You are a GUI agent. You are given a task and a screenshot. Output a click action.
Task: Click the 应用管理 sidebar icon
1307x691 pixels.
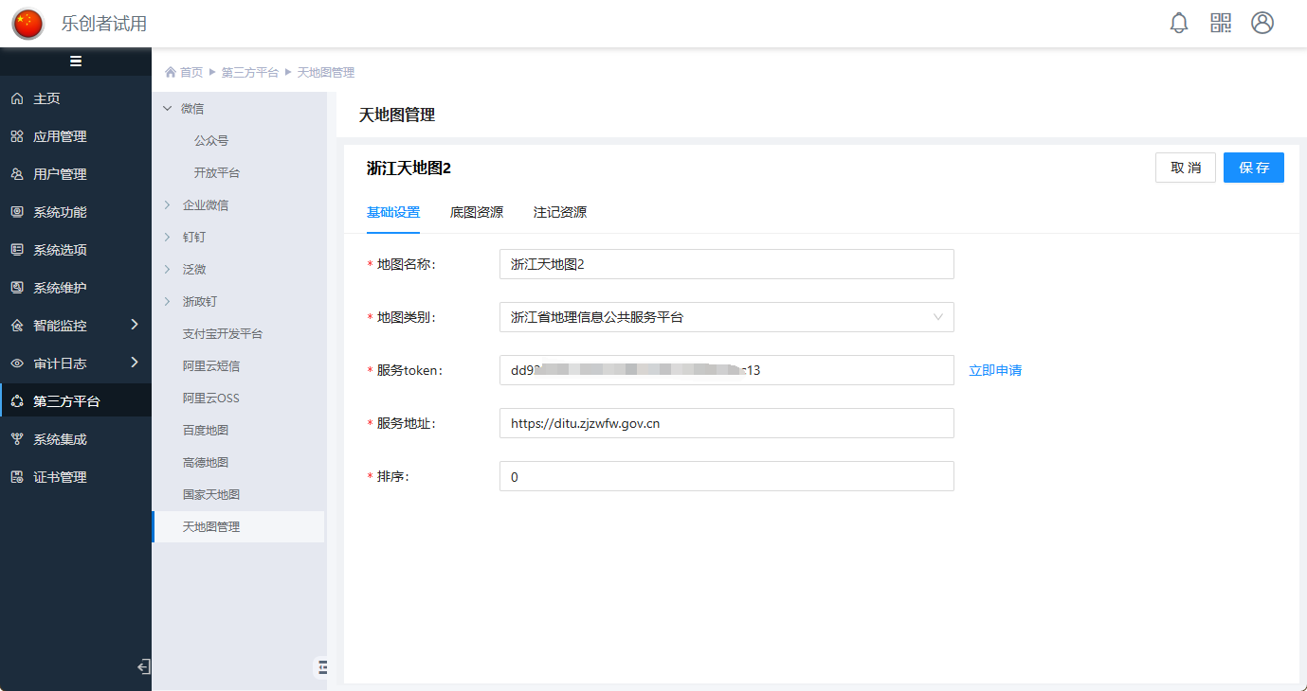pyautogui.click(x=17, y=136)
